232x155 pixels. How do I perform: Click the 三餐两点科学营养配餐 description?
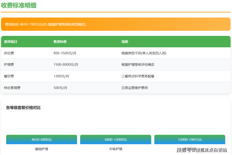tap(138, 76)
